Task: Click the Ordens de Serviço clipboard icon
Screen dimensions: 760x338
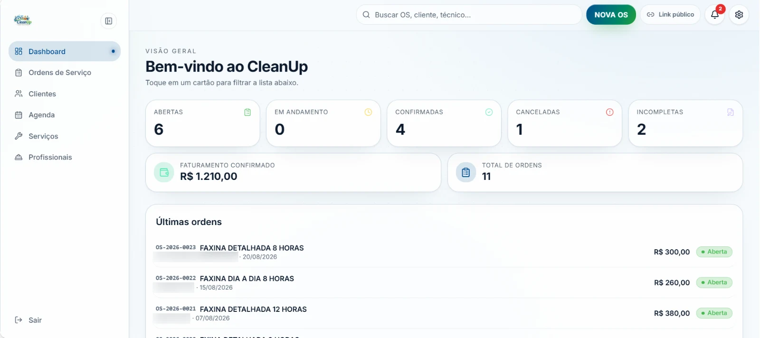Action: click(19, 73)
